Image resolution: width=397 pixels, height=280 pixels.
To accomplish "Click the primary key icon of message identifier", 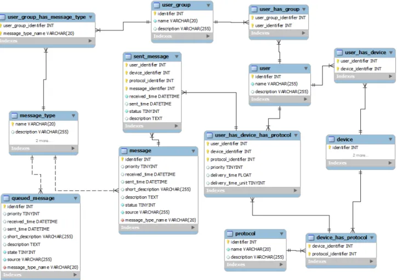I will [x=122, y=159].
